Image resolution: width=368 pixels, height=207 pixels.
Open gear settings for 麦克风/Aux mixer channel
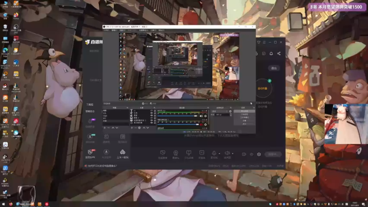[x=206, y=116]
